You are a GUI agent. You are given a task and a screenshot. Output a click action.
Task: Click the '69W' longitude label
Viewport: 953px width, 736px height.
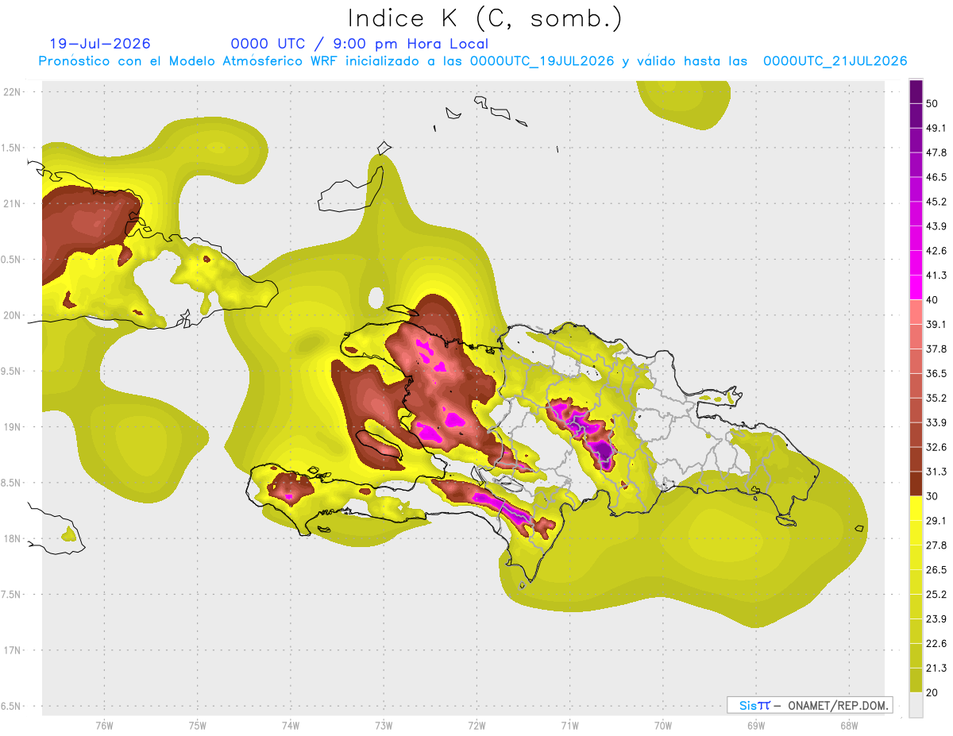point(756,725)
